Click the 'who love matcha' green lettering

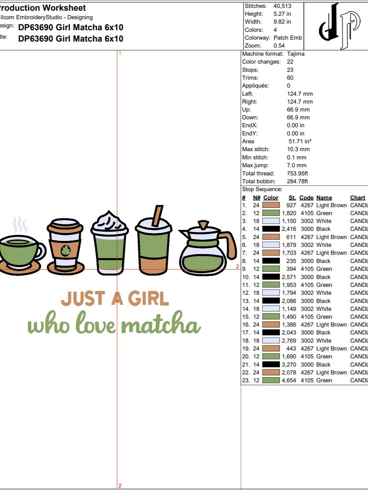click(114, 322)
